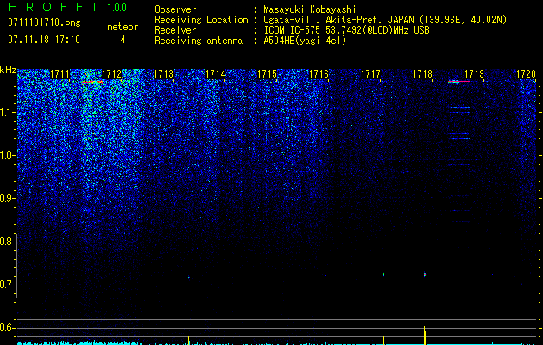Click the 0.9 kHz axis label
The width and height of the screenshot is (543, 345).
tap(8, 198)
